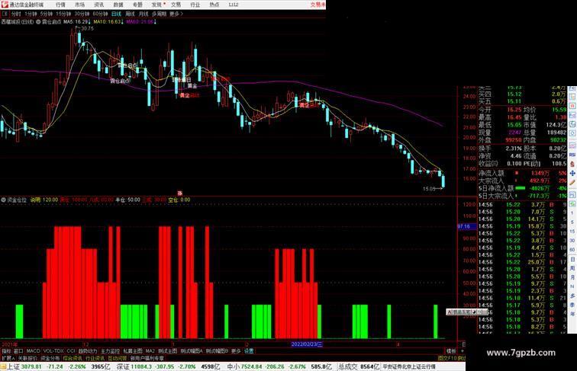This screenshot has width=577, height=371.
Task: Select the VOL-TDX indicator tab
Action: click(53, 351)
